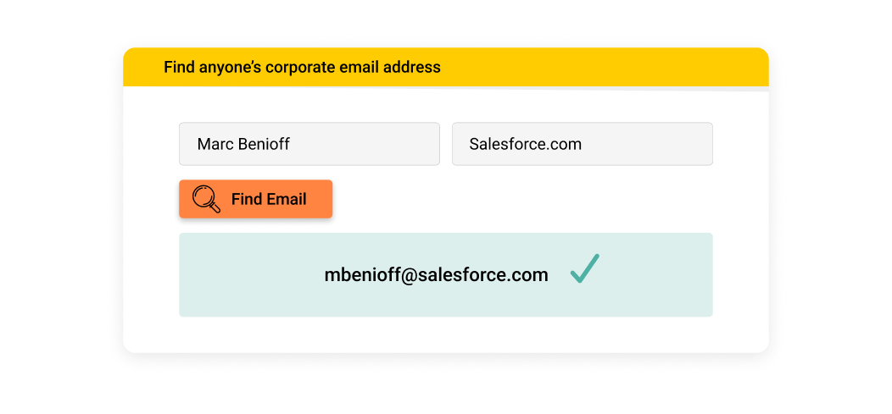The image size is (892, 414).
Task: Click the "Salesforce.com" text in domain field
Action: (525, 144)
